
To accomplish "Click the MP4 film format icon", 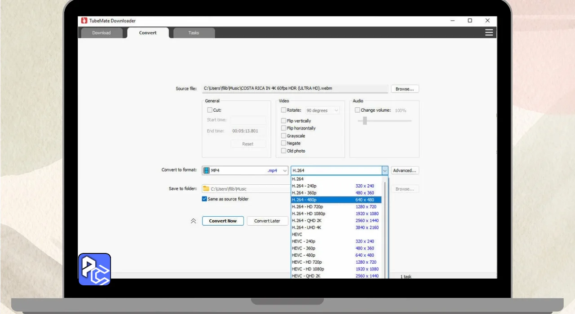I will pos(207,170).
